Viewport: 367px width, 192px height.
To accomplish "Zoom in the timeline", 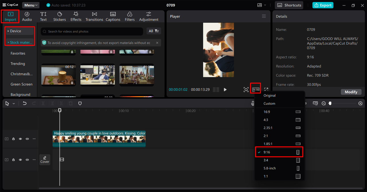I will pos(360,104).
